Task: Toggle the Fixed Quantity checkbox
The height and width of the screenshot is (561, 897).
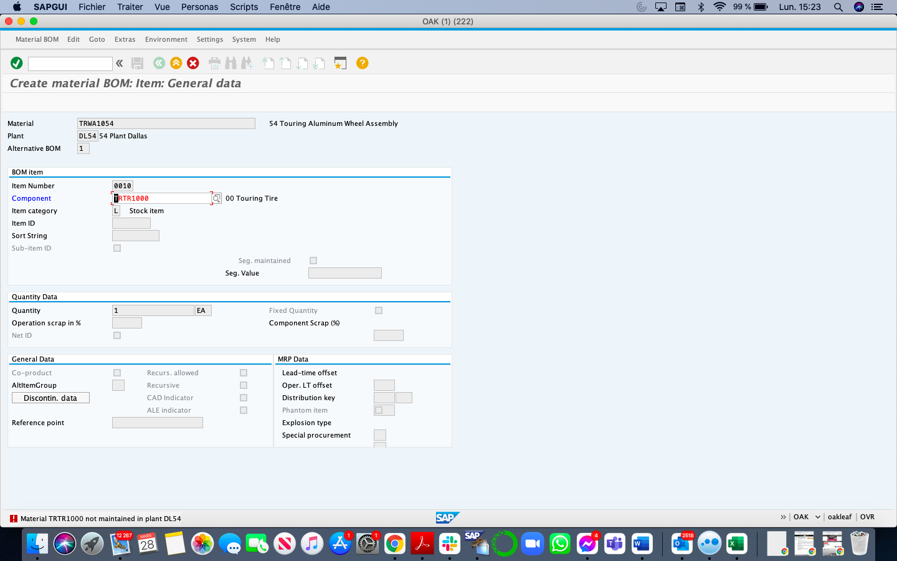Action: coord(379,310)
